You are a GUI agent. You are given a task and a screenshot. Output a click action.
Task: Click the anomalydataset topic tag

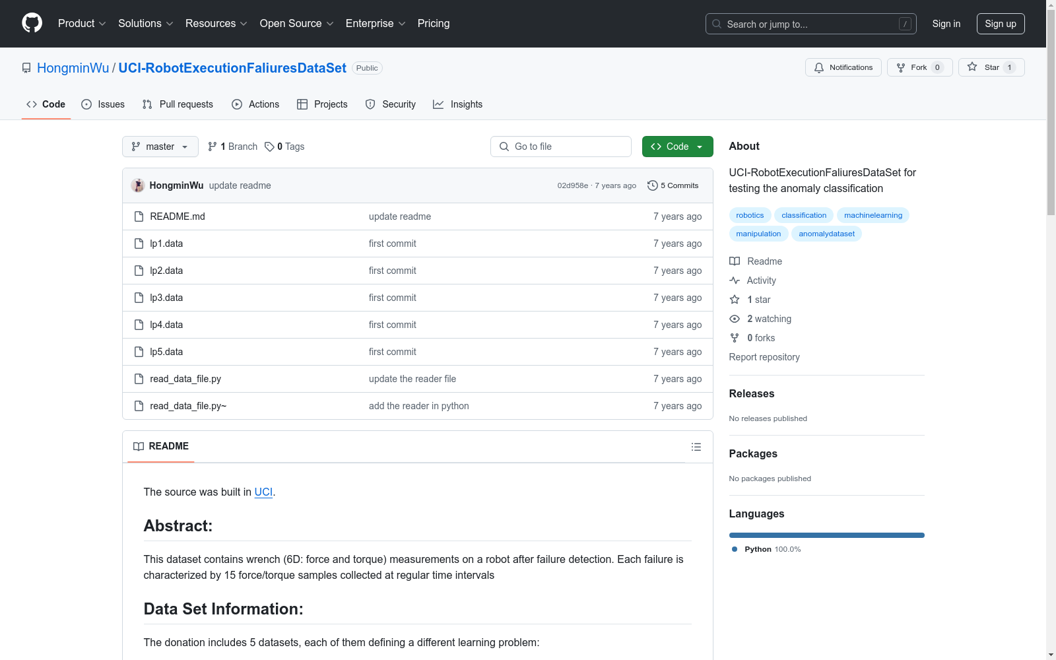(826, 234)
